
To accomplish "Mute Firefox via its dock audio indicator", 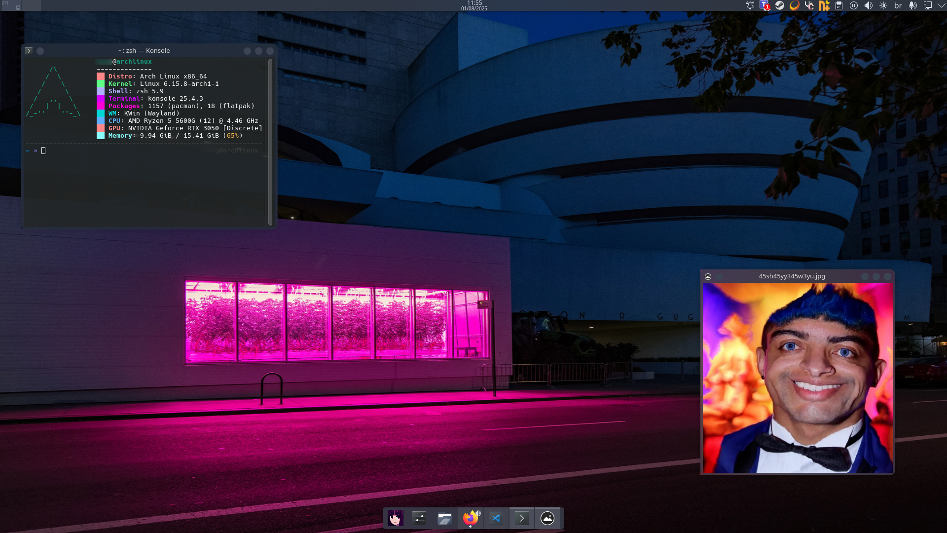I will coord(478,513).
